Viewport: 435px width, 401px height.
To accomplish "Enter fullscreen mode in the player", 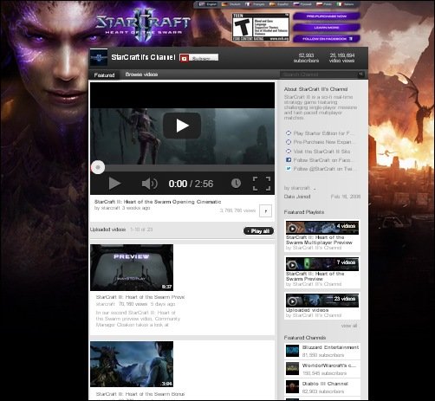I will point(262,184).
